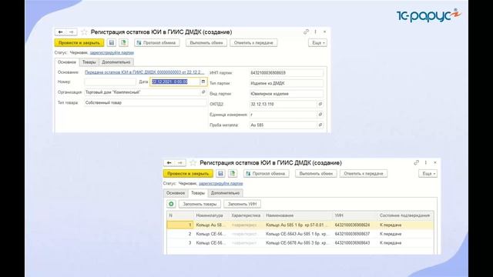Click ОКПД2 field 32.12.13.110
This screenshot has height=277, width=493.
[x=283, y=104]
